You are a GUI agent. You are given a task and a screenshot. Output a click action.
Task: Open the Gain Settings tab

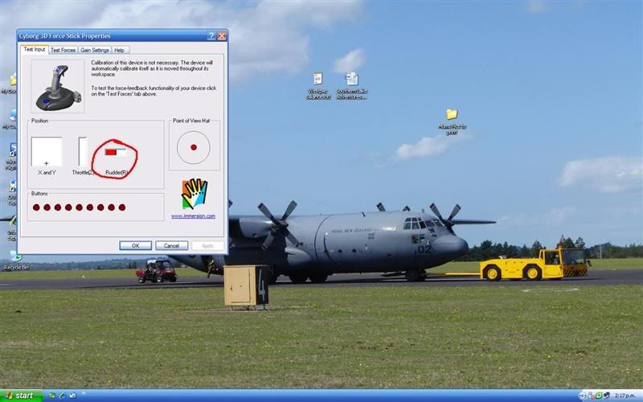point(94,50)
